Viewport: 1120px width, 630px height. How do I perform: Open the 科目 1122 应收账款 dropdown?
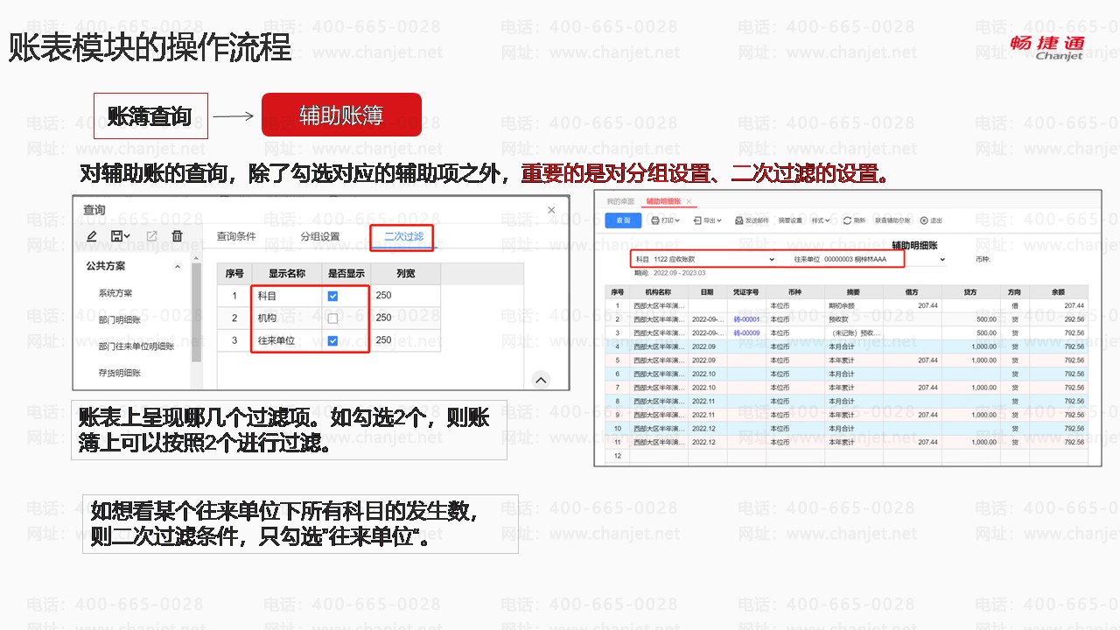pos(771,260)
